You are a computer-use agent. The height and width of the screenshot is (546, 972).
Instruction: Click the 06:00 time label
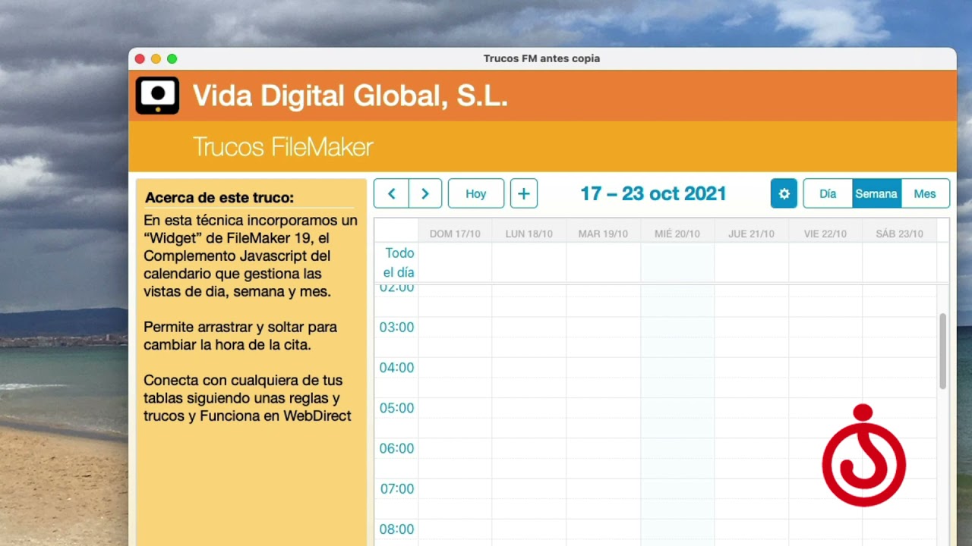point(396,448)
